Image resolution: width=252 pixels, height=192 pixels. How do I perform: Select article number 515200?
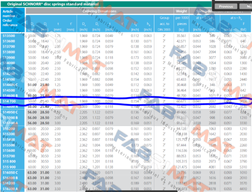[x=9, y=129]
